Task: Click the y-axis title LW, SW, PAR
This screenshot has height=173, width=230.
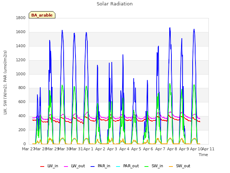Action: tap(5, 83)
